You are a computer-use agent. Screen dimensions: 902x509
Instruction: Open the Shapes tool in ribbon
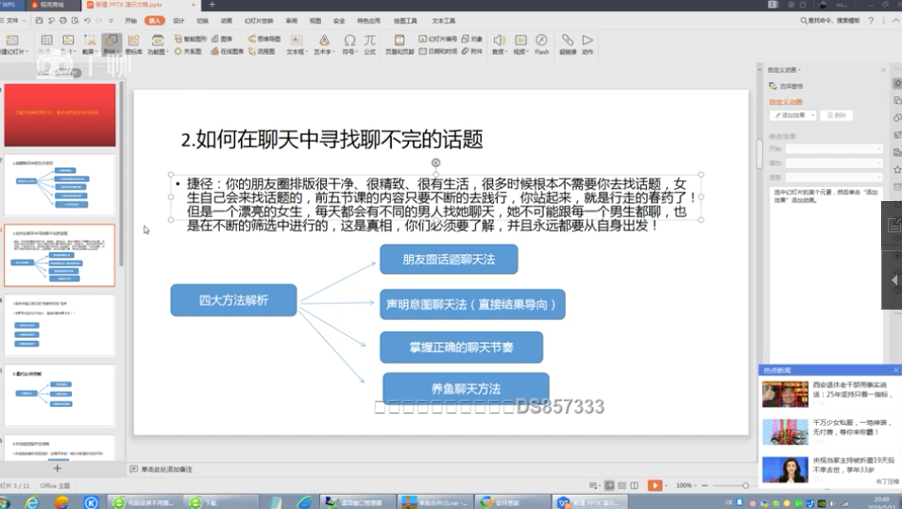(110, 43)
